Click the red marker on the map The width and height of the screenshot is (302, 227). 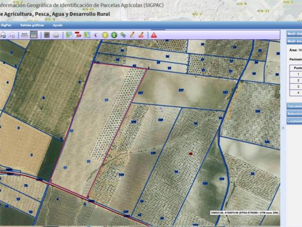pyautogui.click(x=191, y=154)
